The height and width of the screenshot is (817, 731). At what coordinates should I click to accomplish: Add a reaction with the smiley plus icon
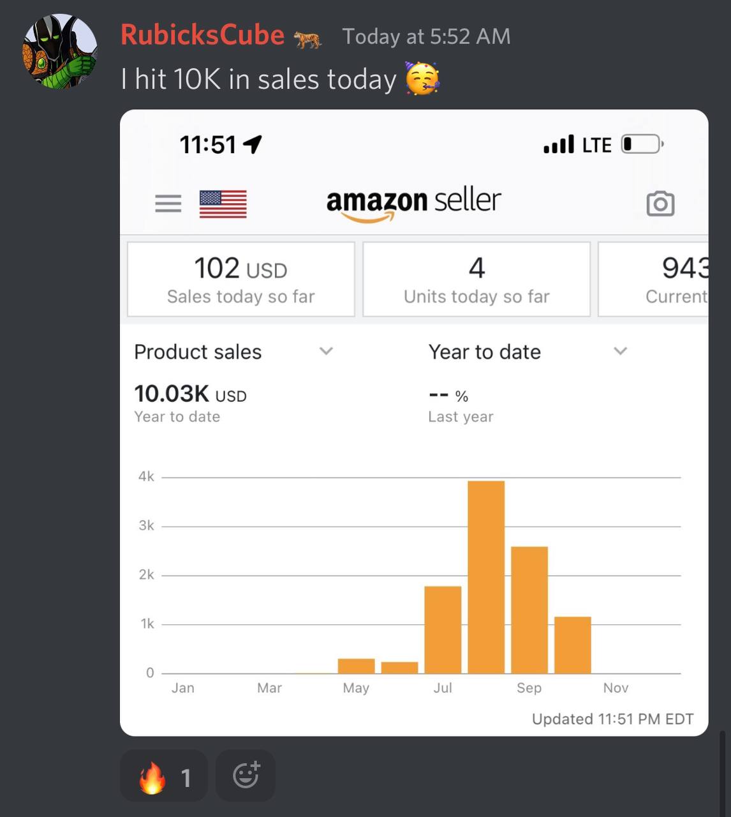tap(246, 776)
